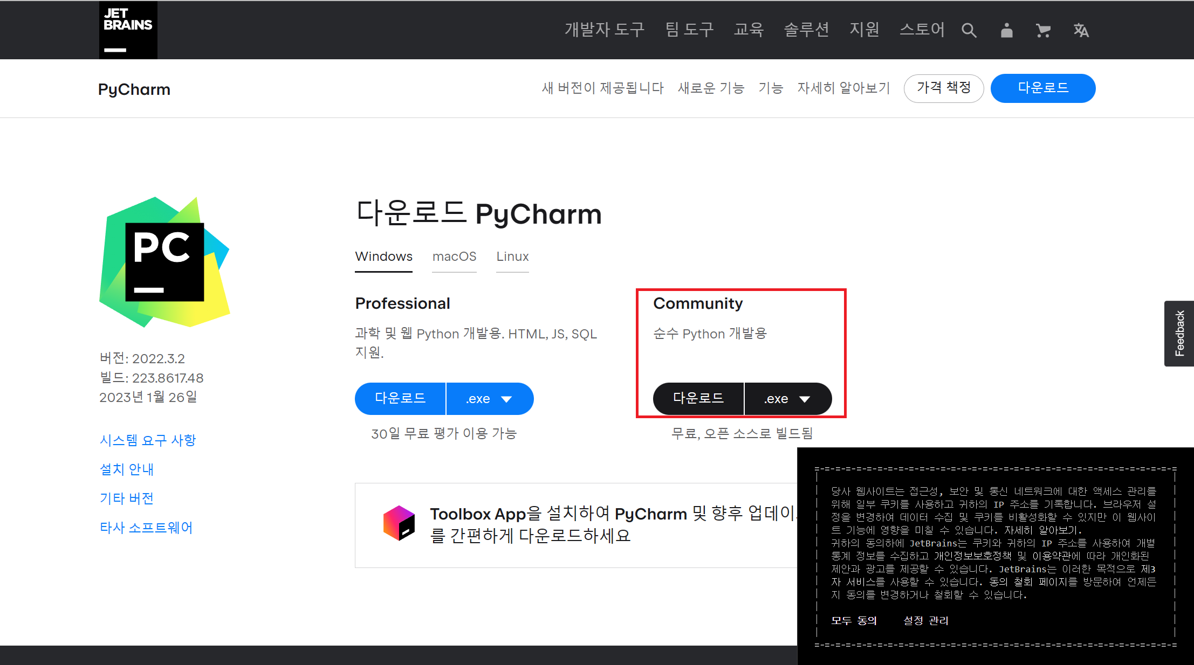The height and width of the screenshot is (665, 1194).
Task: Open the site search magnifier icon
Action: point(969,30)
